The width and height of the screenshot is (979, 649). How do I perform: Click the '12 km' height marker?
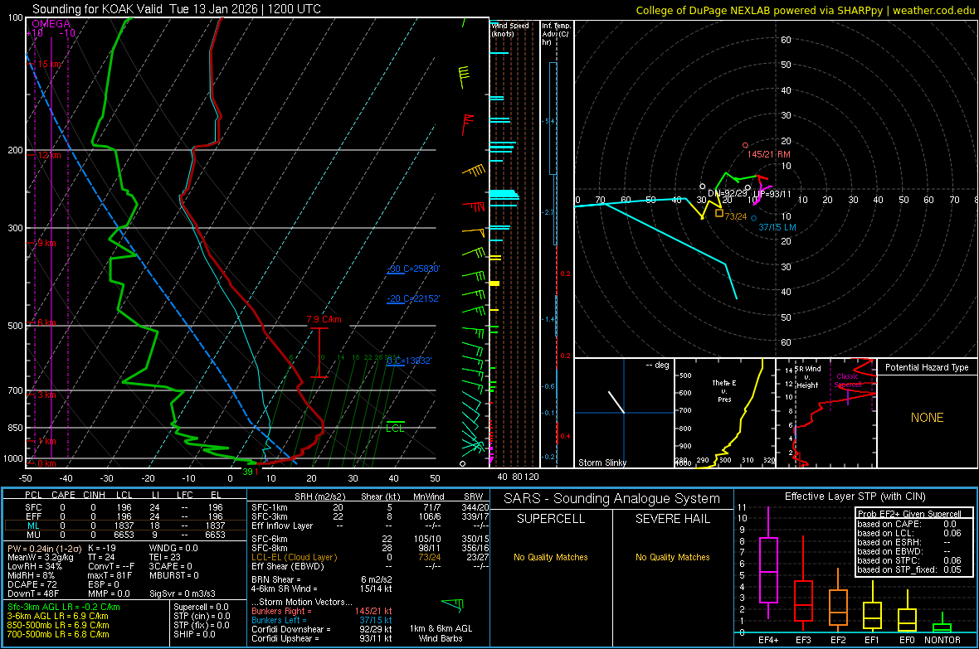click(50, 155)
